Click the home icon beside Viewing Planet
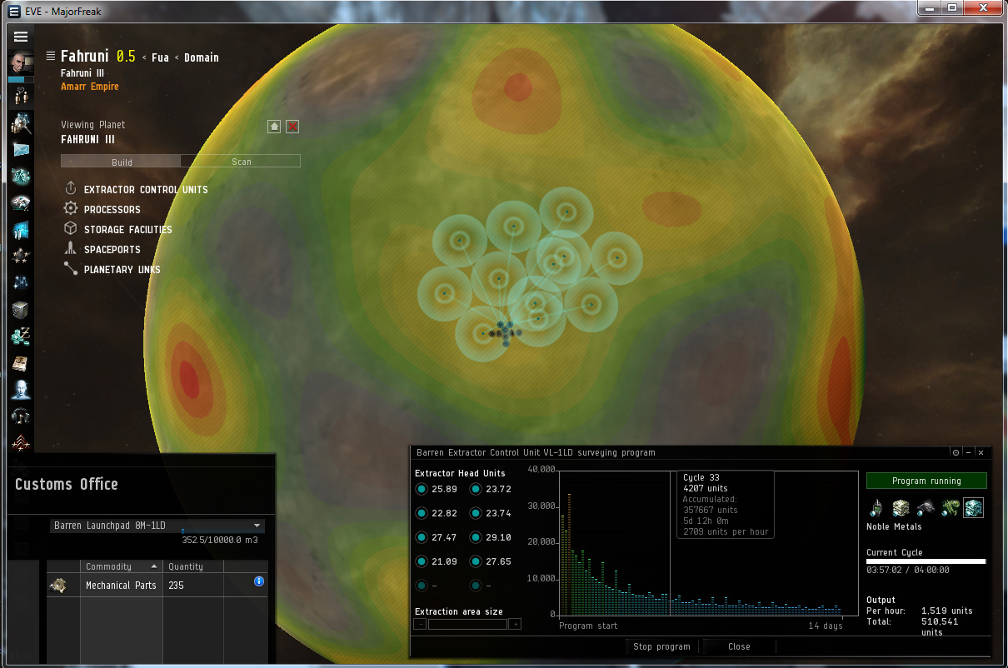 pyautogui.click(x=274, y=127)
